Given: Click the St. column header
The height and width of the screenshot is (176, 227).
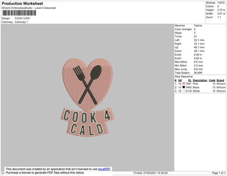Looking at the screenshot, I should point(190,80).
